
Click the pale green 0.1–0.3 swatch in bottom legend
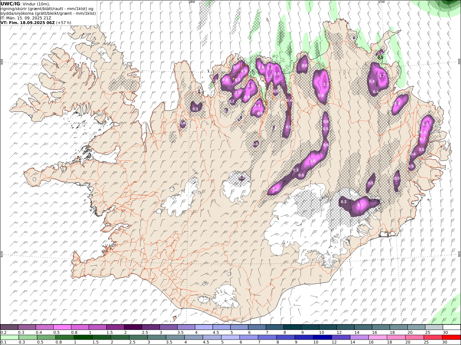(9, 337)
